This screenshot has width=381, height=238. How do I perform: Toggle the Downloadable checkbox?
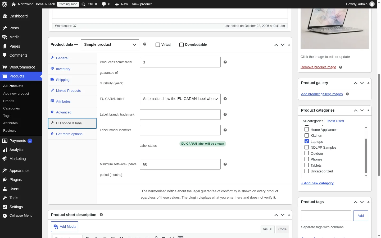pyautogui.click(x=182, y=45)
